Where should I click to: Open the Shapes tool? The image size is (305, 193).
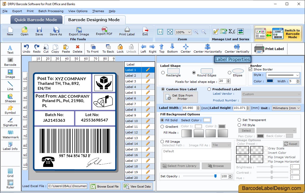[x=10, y=98]
